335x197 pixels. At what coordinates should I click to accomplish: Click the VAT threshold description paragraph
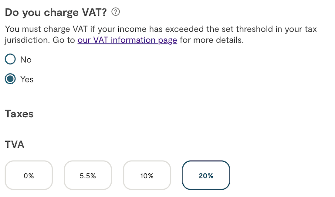tap(161, 34)
